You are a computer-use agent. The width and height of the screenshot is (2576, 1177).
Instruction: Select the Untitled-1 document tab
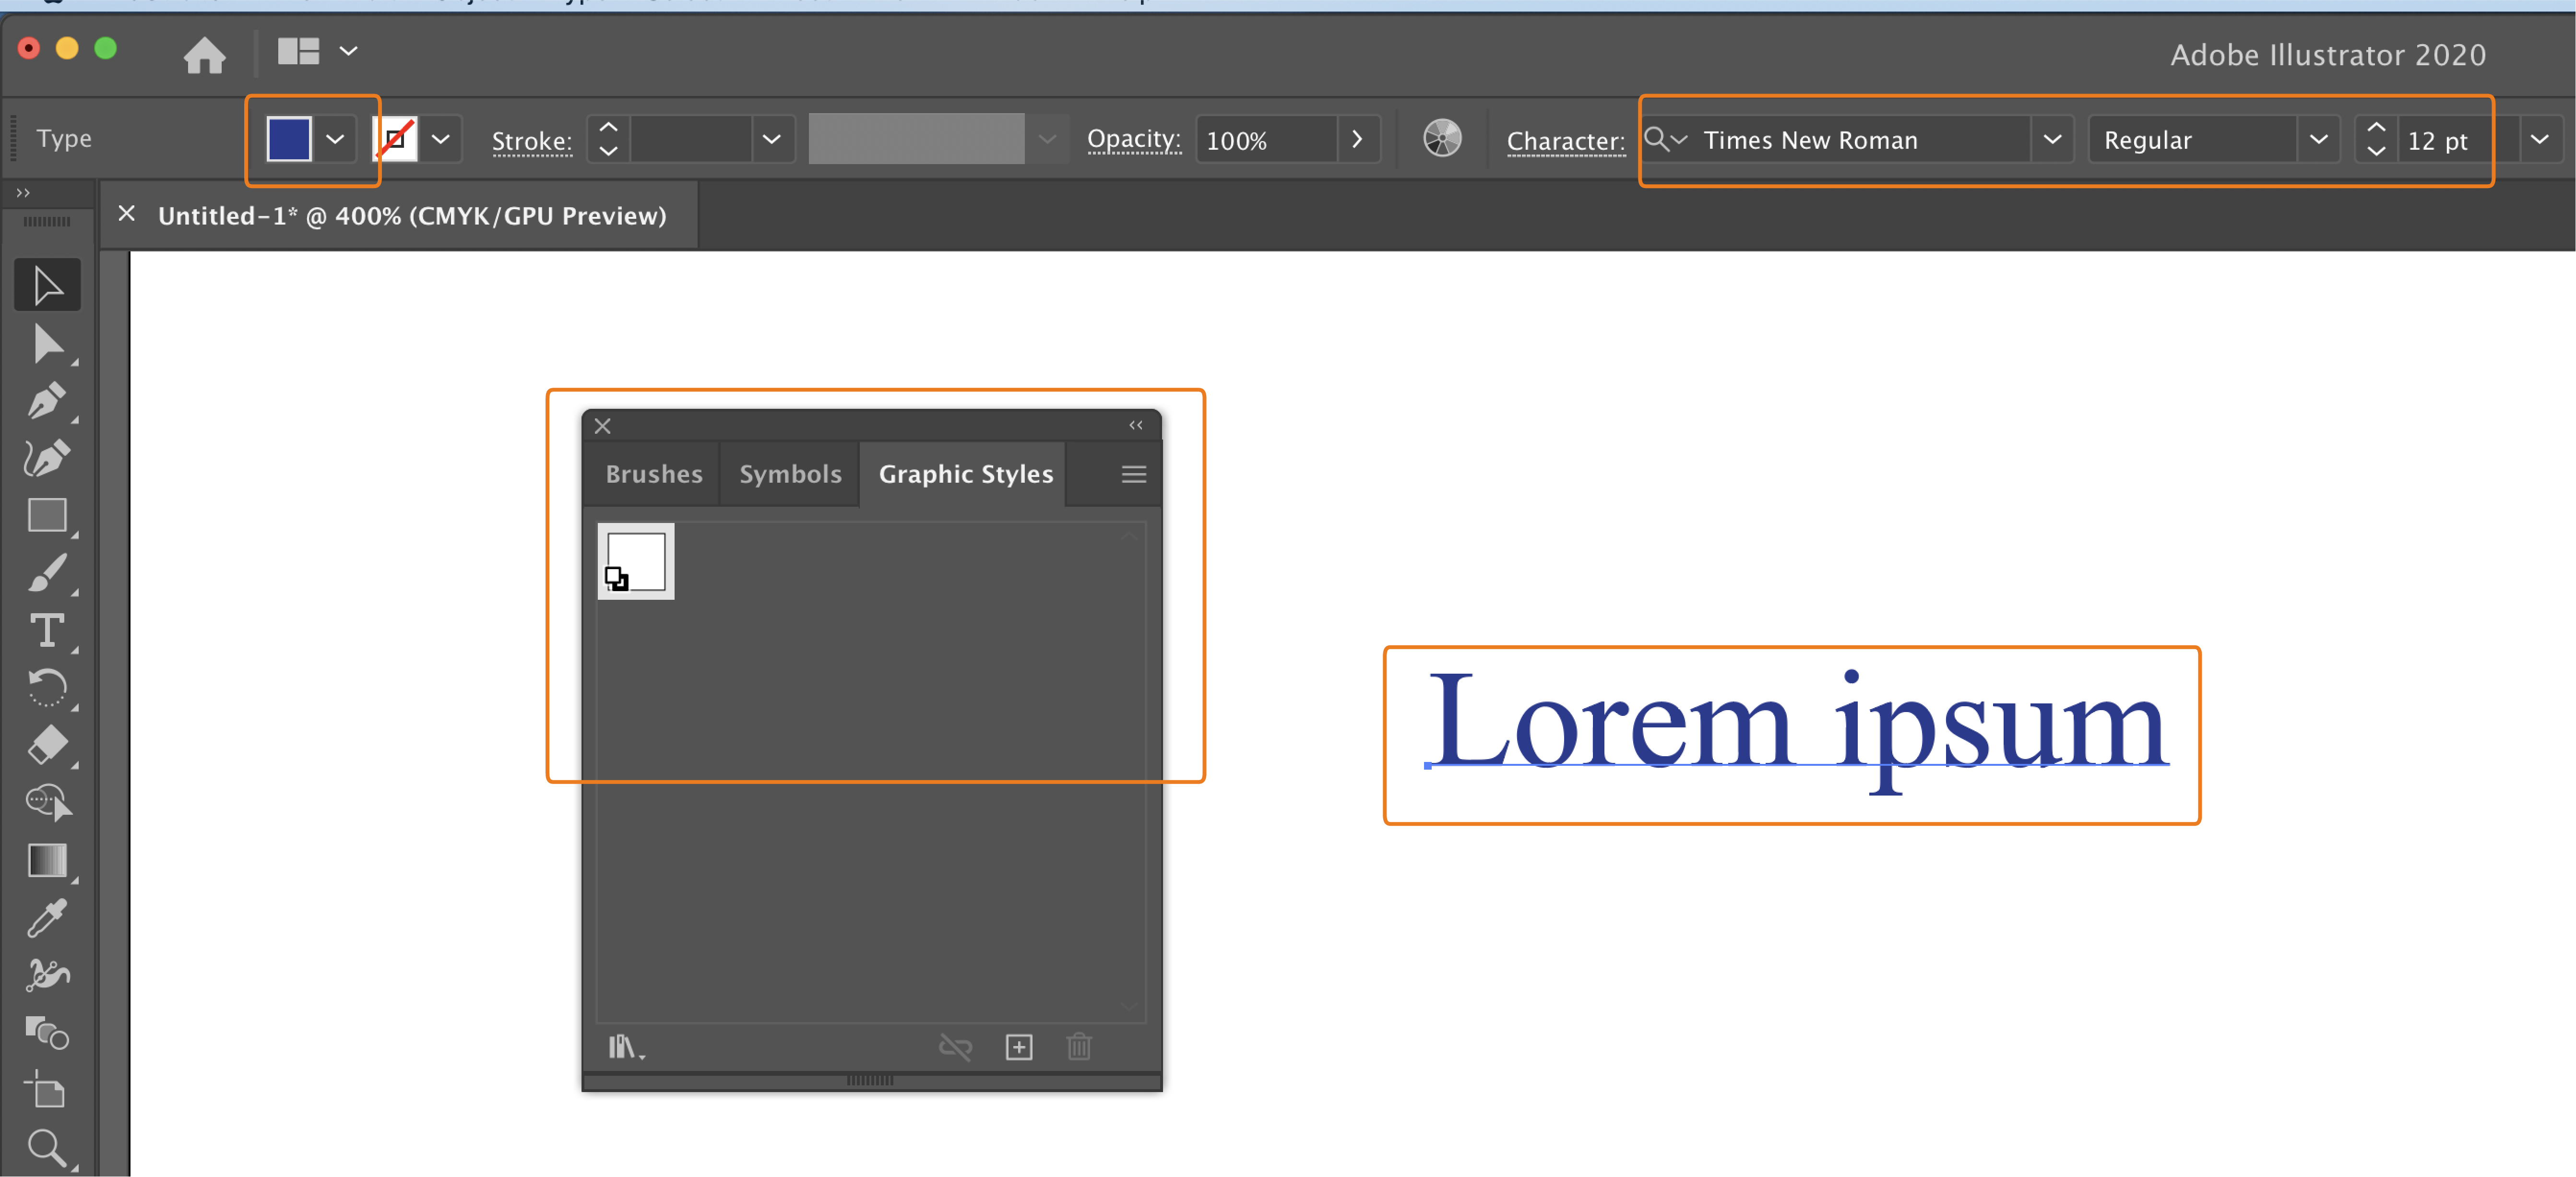(412, 215)
